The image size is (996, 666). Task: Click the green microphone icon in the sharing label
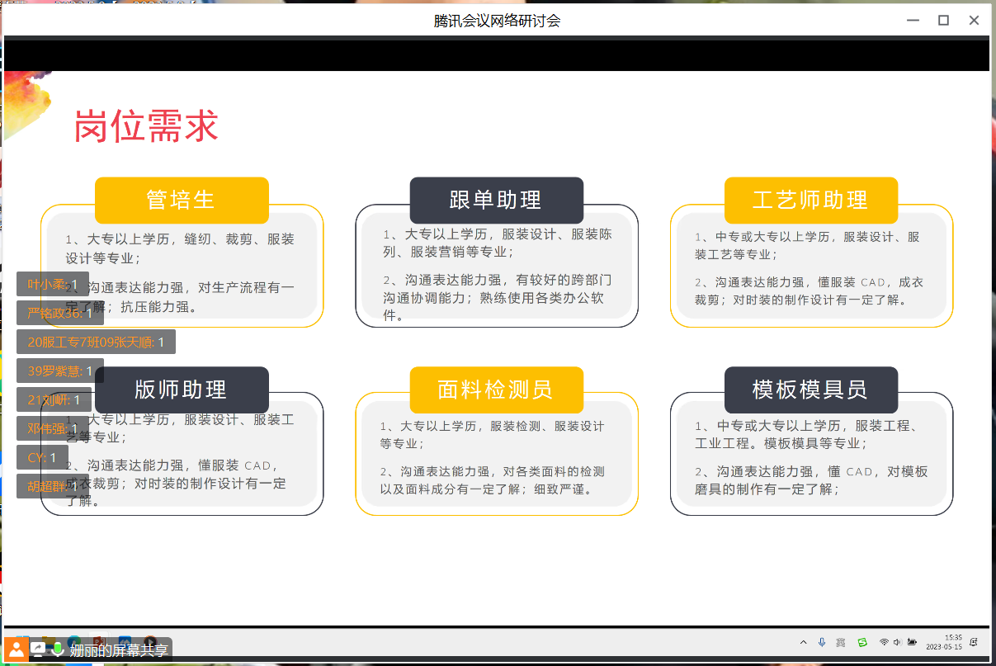click(58, 649)
